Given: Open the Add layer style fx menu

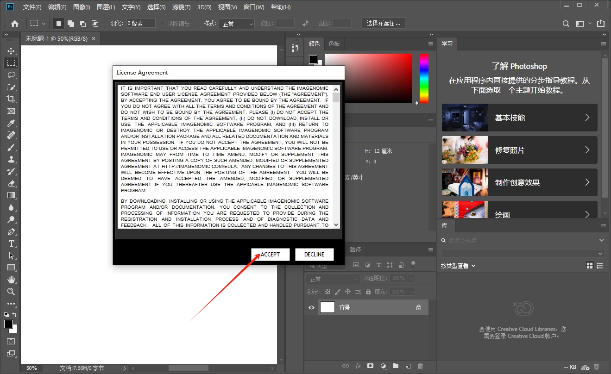Looking at the screenshot, I should click(x=358, y=366).
